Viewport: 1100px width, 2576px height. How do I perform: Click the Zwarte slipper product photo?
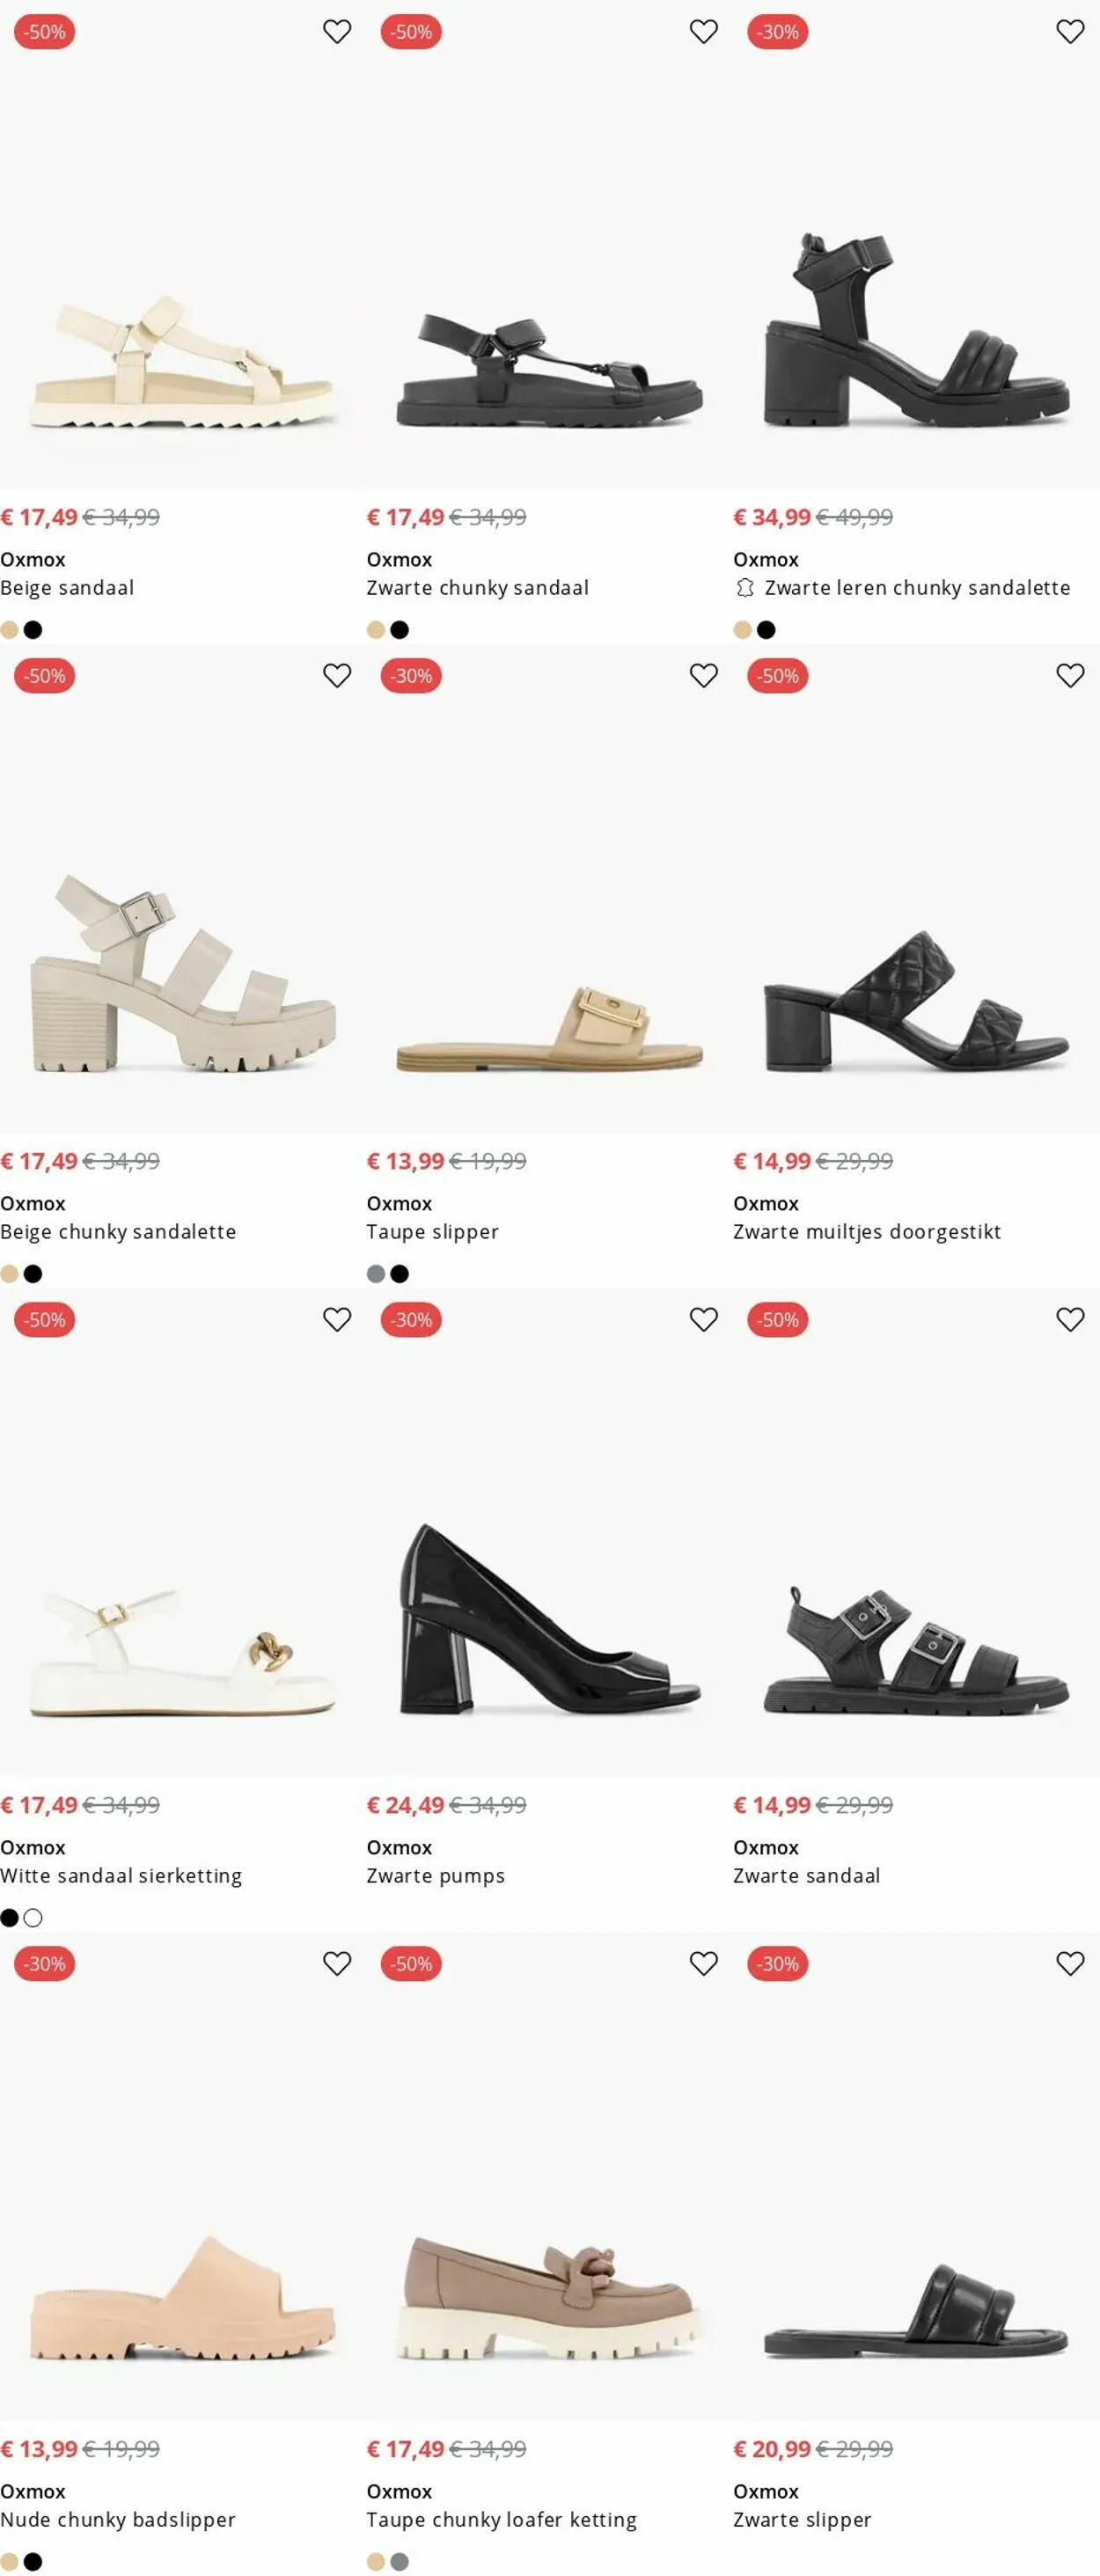pyautogui.click(x=916, y=2310)
